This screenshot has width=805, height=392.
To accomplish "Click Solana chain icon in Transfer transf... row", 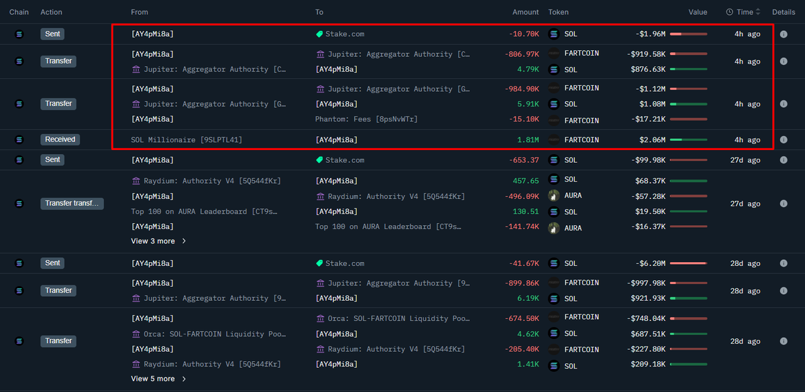I will click(19, 203).
